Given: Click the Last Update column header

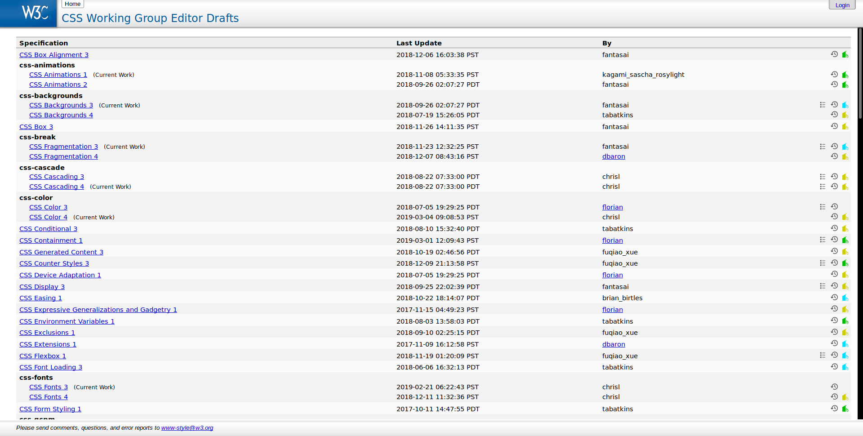Looking at the screenshot, I should click(419, 43).
